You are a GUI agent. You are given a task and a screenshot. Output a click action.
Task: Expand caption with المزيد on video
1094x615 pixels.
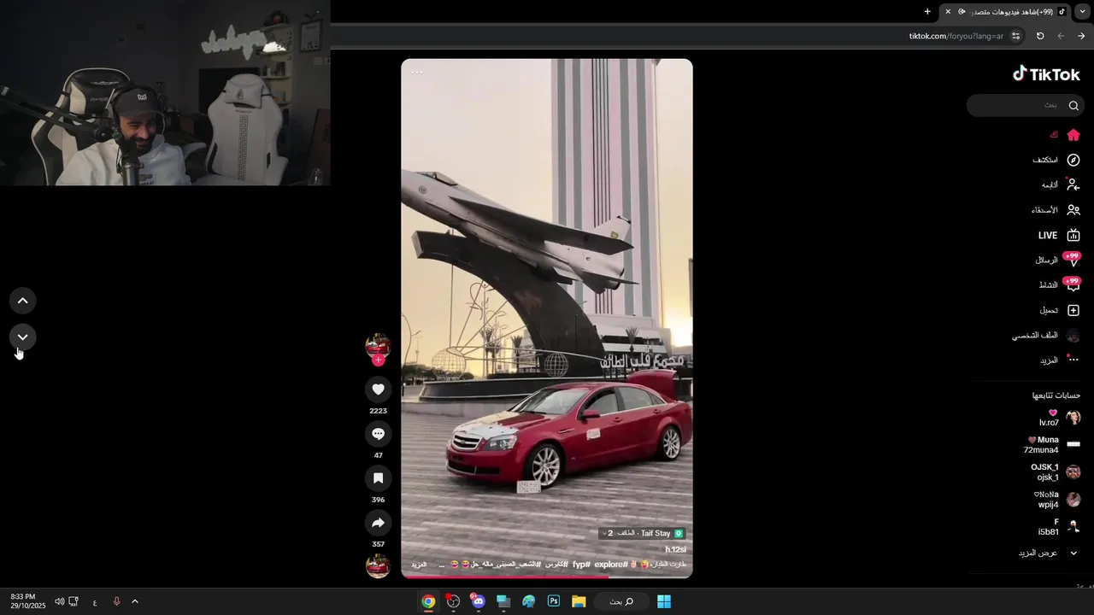419,565
